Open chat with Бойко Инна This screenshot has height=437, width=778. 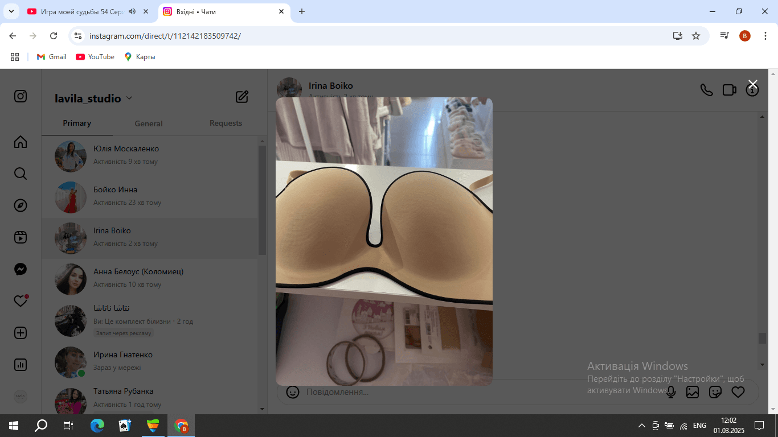[x=150, y=197]
